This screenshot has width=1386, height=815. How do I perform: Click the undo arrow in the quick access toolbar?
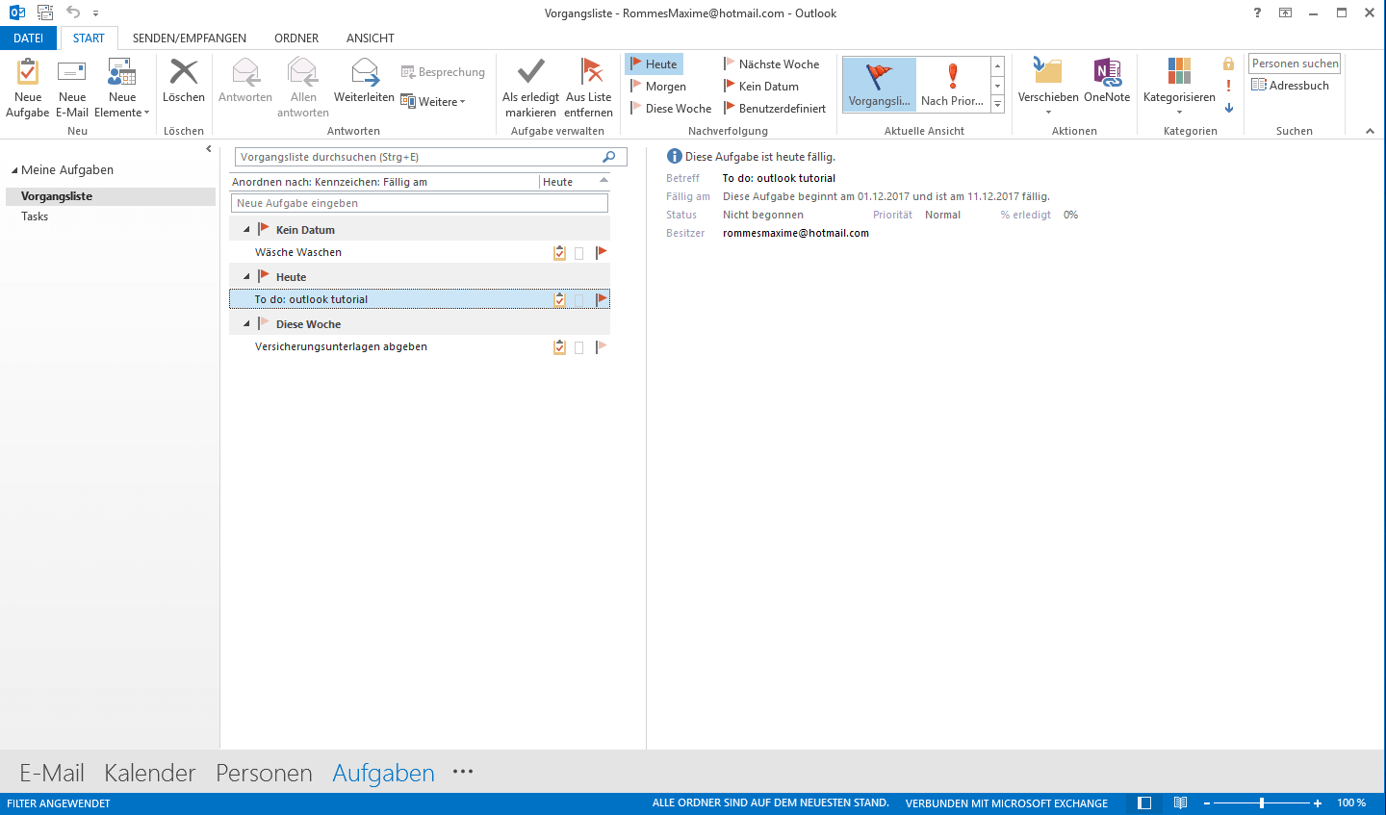[x=72, y=13]
